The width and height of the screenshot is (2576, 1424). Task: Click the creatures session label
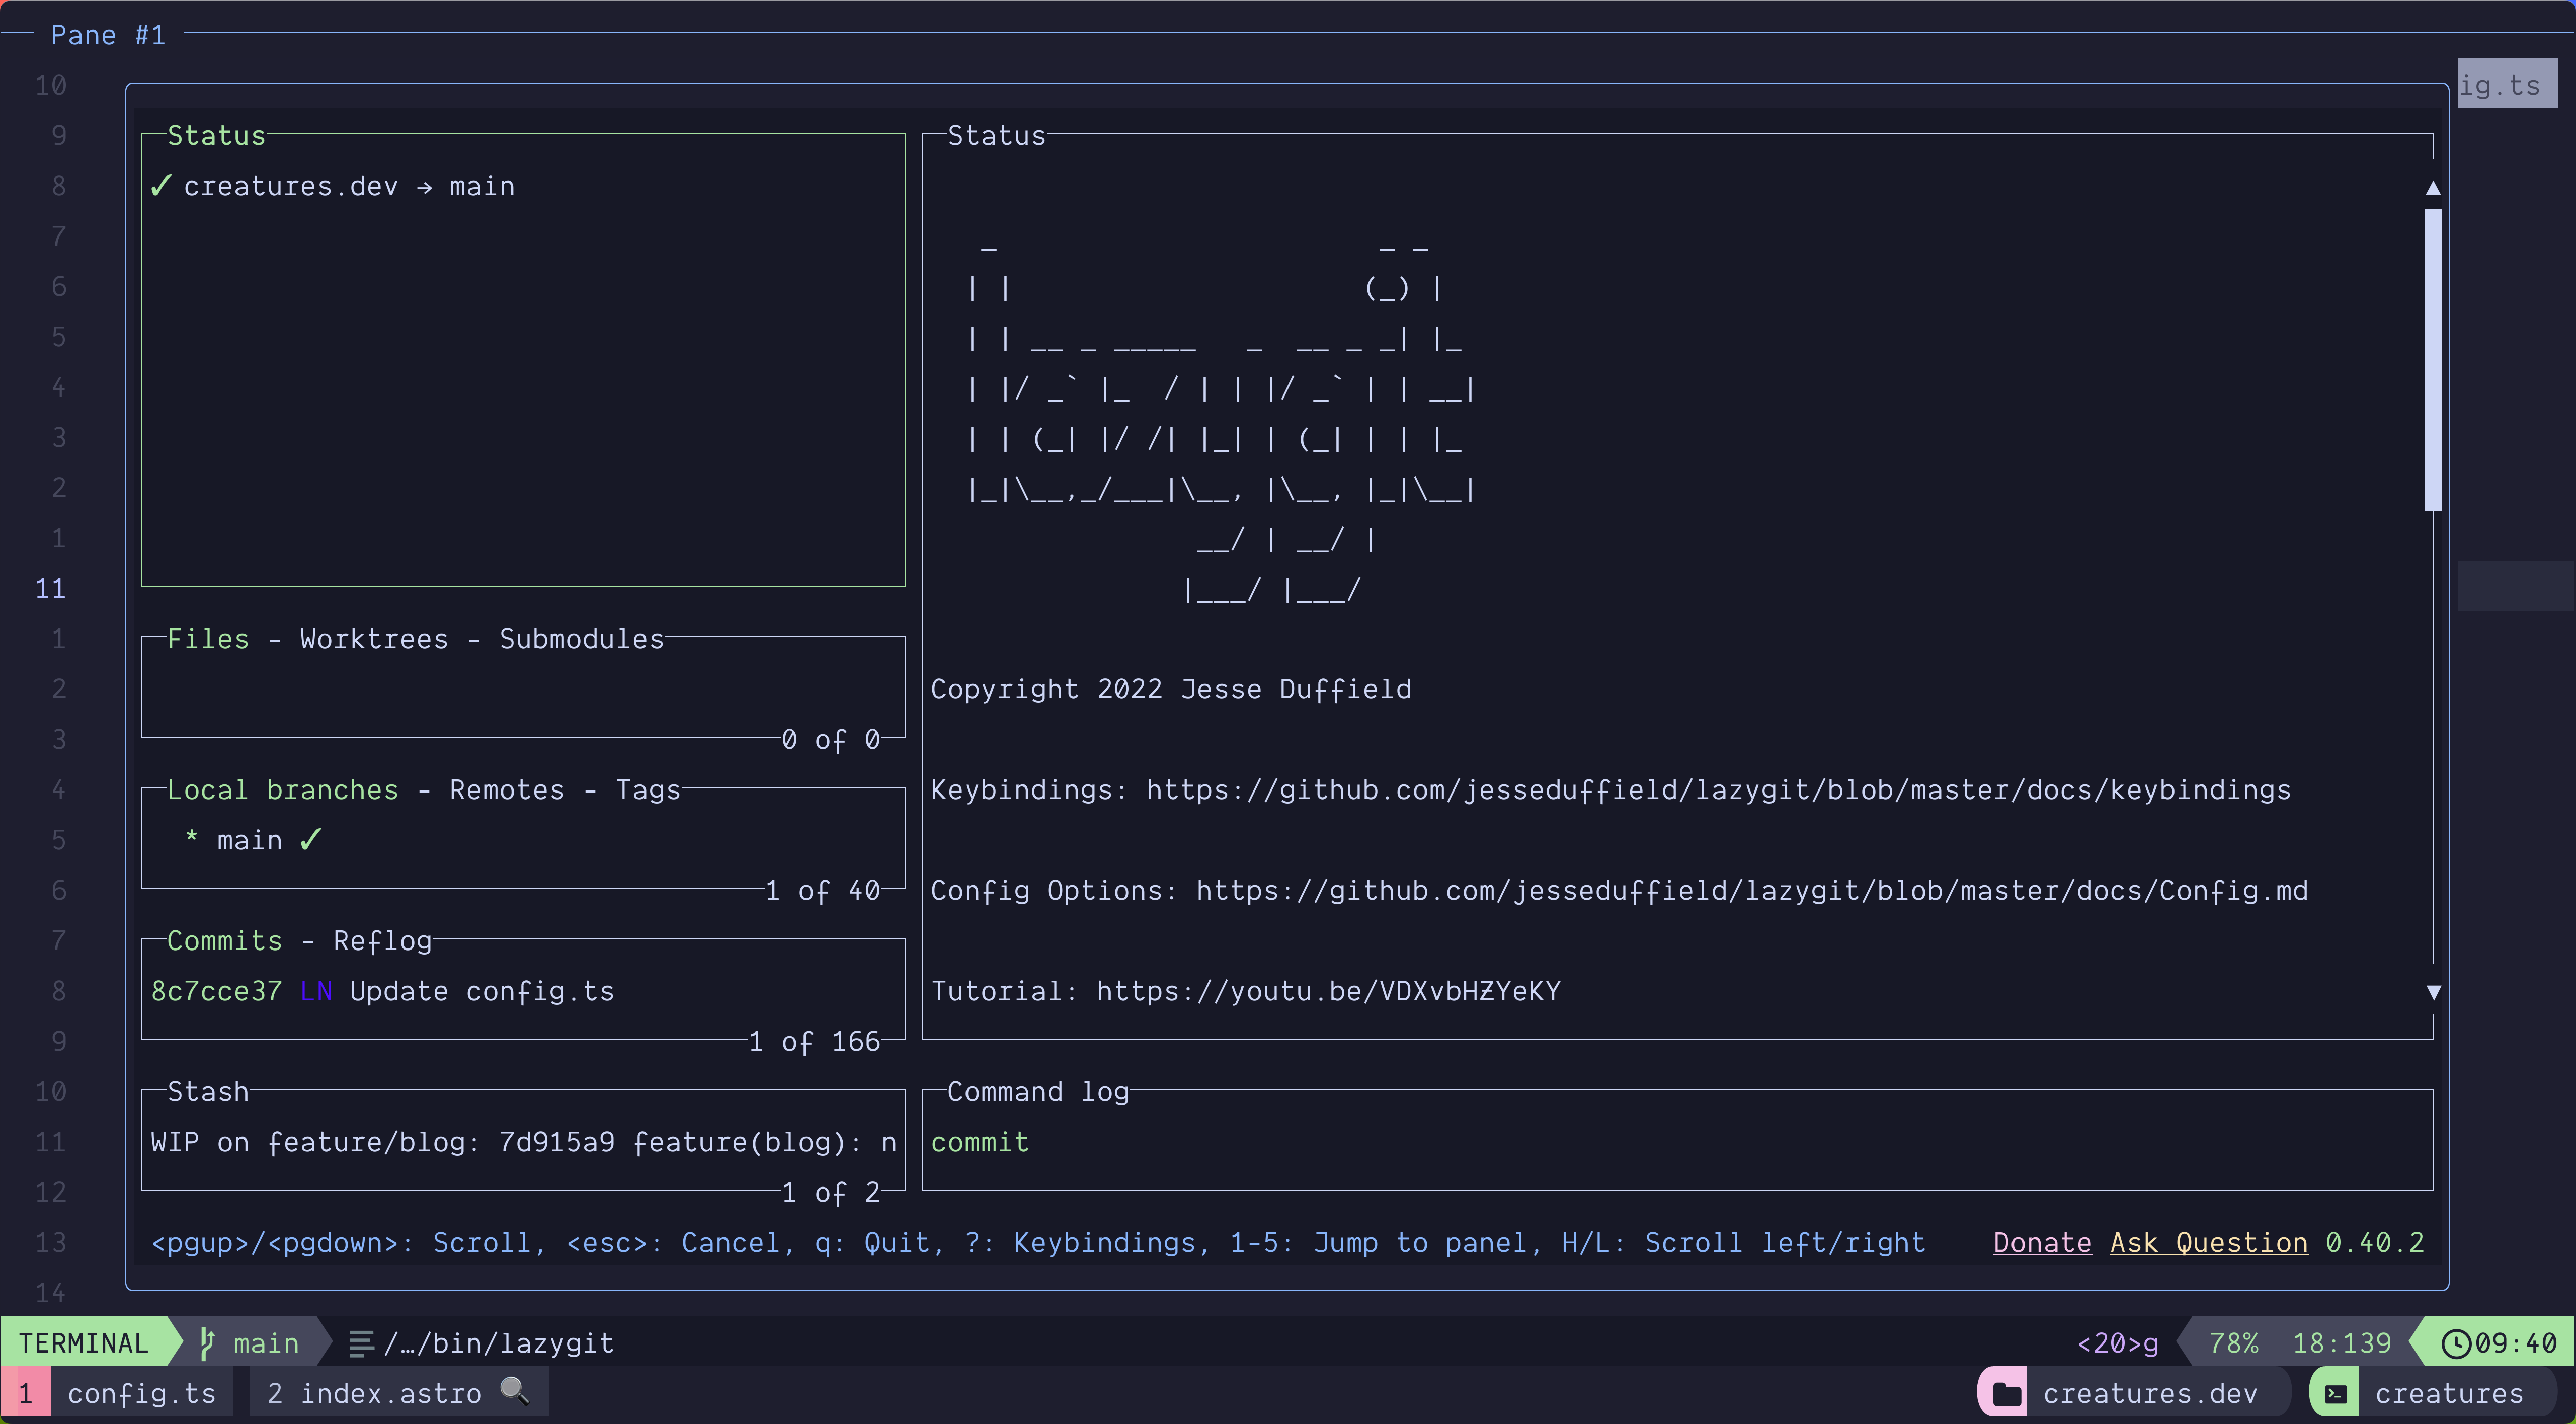[x=2450, y=1394]
